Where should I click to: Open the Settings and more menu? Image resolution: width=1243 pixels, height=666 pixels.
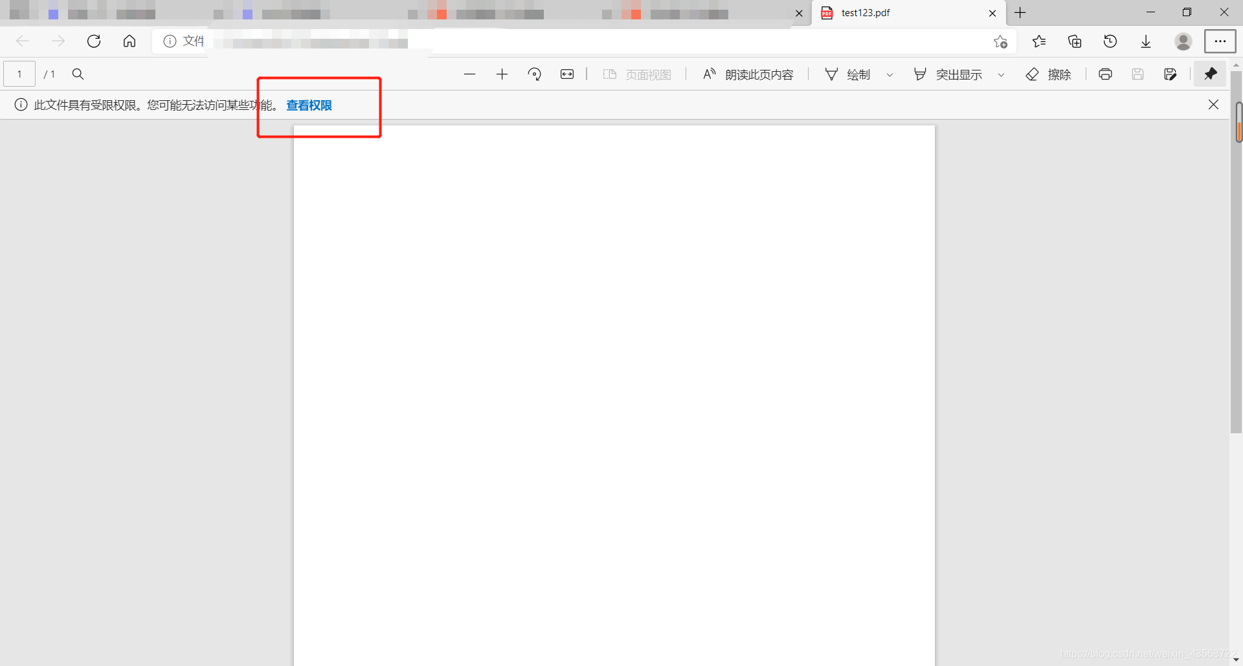click(x=1220, y=41)
